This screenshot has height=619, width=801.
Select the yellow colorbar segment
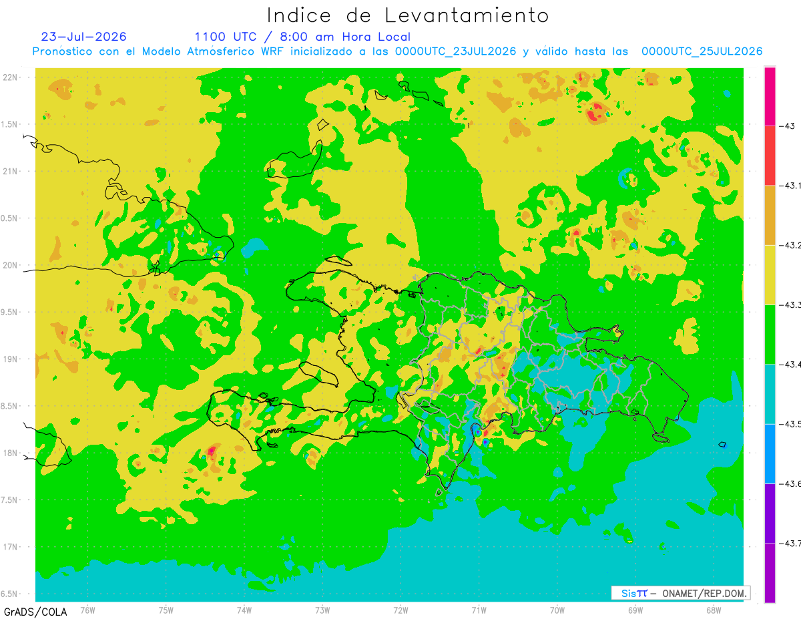click(770, 274)
